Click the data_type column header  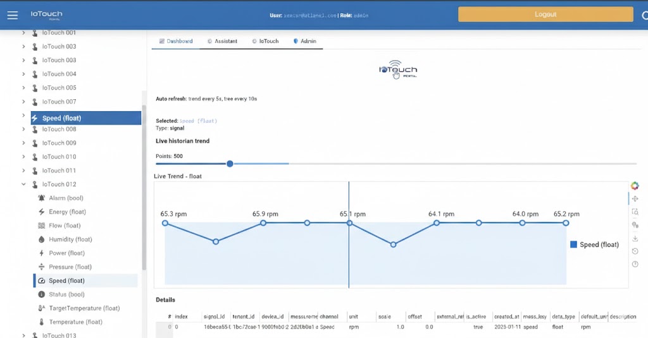[563, 317]
